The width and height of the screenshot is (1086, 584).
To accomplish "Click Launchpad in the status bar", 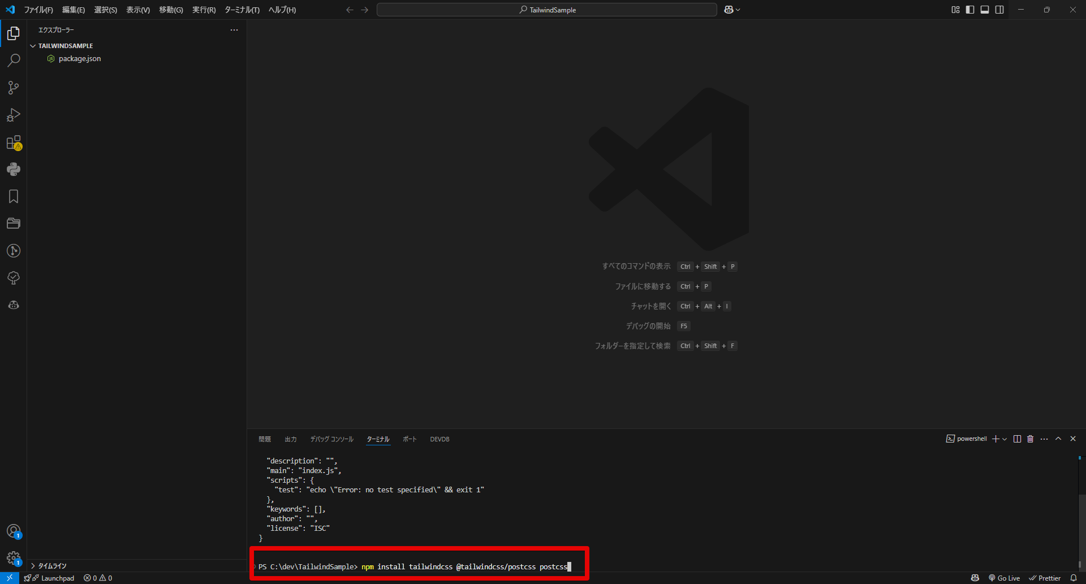I will pyautogui.click(x=50, y=578).
